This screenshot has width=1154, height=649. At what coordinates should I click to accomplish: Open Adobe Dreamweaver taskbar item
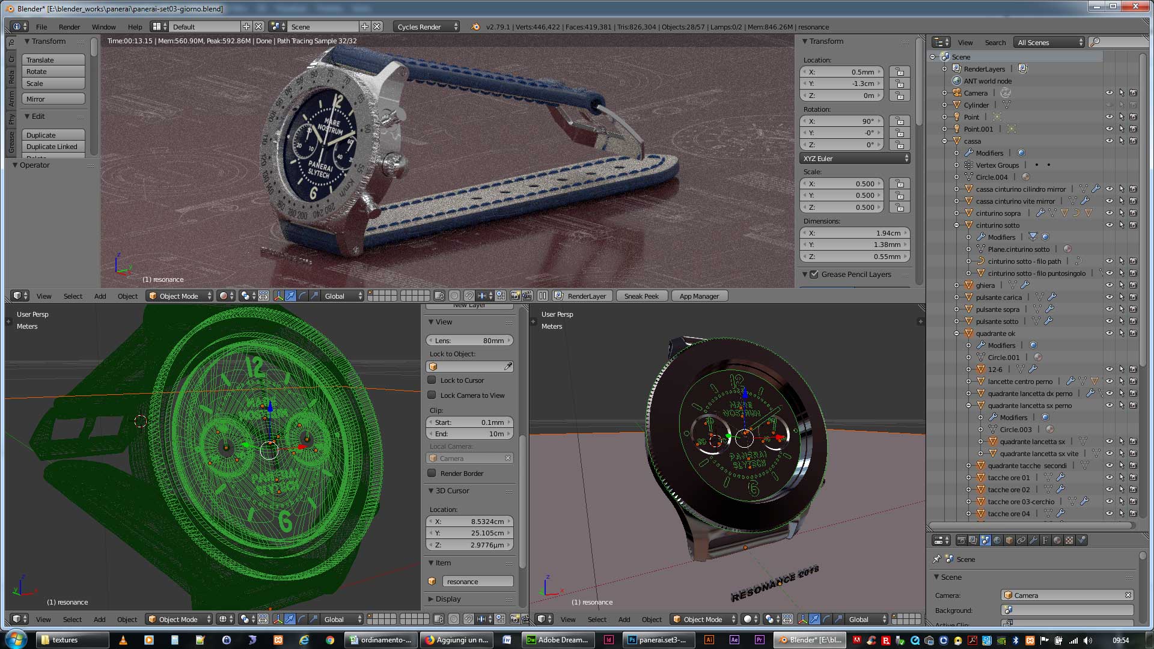pyautogui.click(x=558, y=640)
